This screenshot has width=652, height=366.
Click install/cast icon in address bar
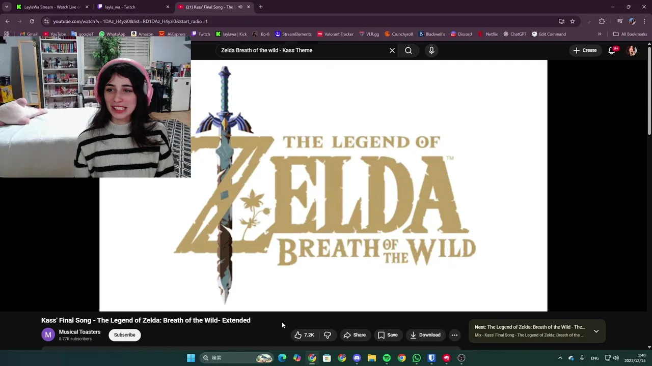pyautogui.click(x=561, y=21)
